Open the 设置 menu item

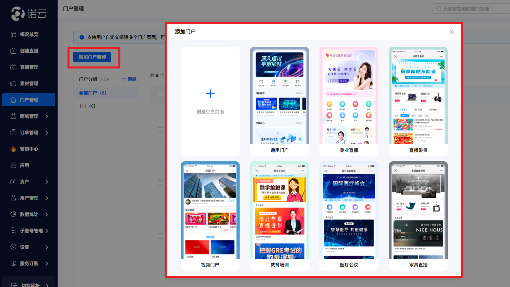click(x=25, y=247)
